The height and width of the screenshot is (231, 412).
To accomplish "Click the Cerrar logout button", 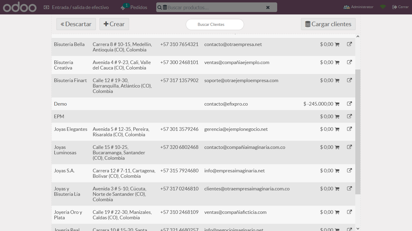I will click(x=400, y=7).
